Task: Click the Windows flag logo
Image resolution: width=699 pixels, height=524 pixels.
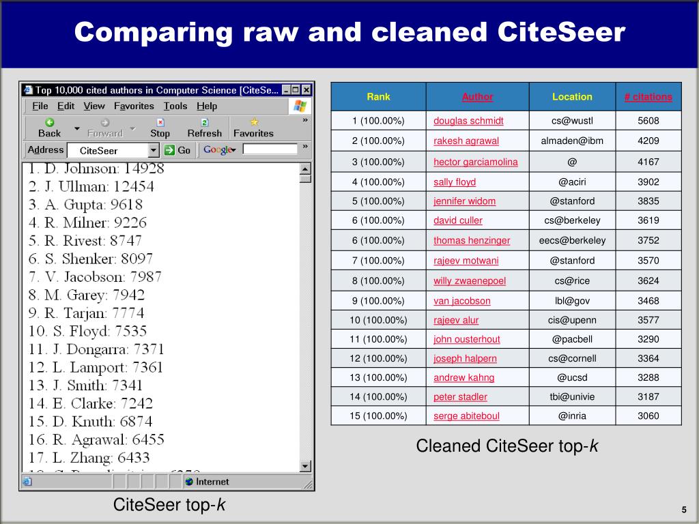Action: click(x=300, y=106)
